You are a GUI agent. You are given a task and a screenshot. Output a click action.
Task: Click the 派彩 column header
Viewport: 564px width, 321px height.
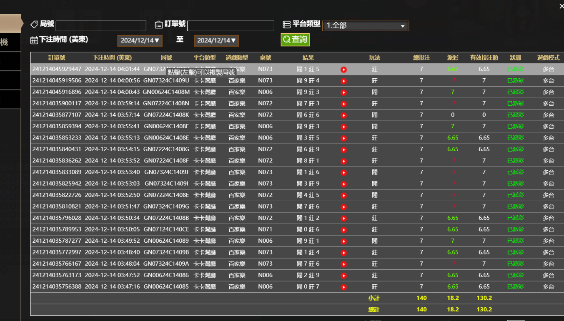[x=453, y=58]
